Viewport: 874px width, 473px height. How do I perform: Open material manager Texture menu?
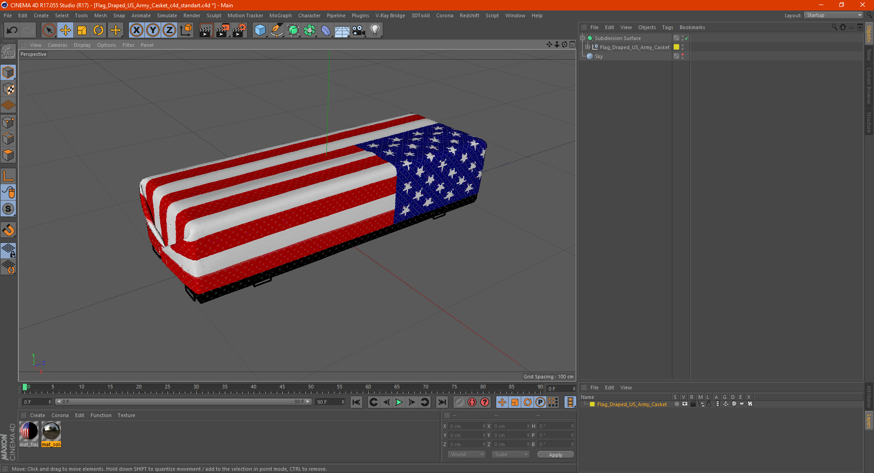pyautogui.click(x=126, y=415)
